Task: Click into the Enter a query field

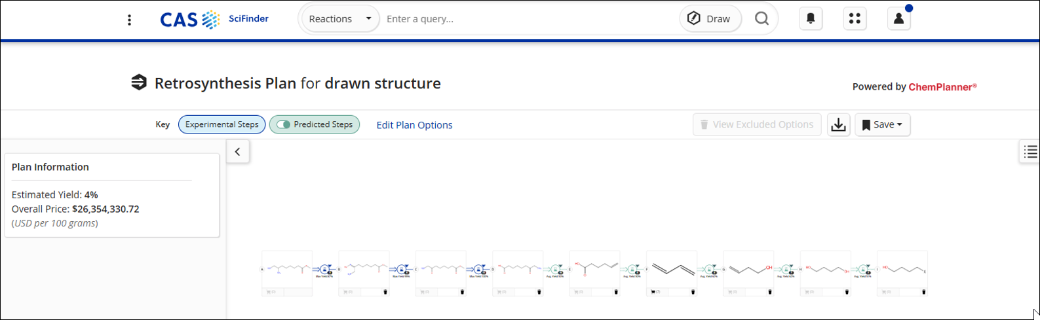Action: point(524,19)
